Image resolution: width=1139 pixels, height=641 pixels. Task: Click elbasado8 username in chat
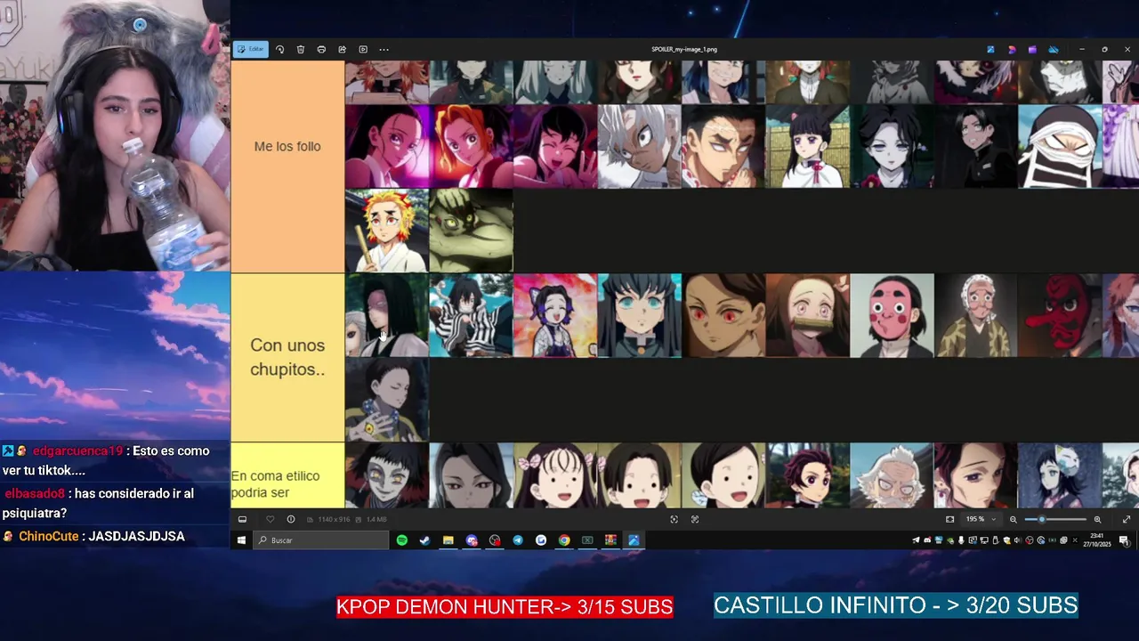[x=35, y=493]
